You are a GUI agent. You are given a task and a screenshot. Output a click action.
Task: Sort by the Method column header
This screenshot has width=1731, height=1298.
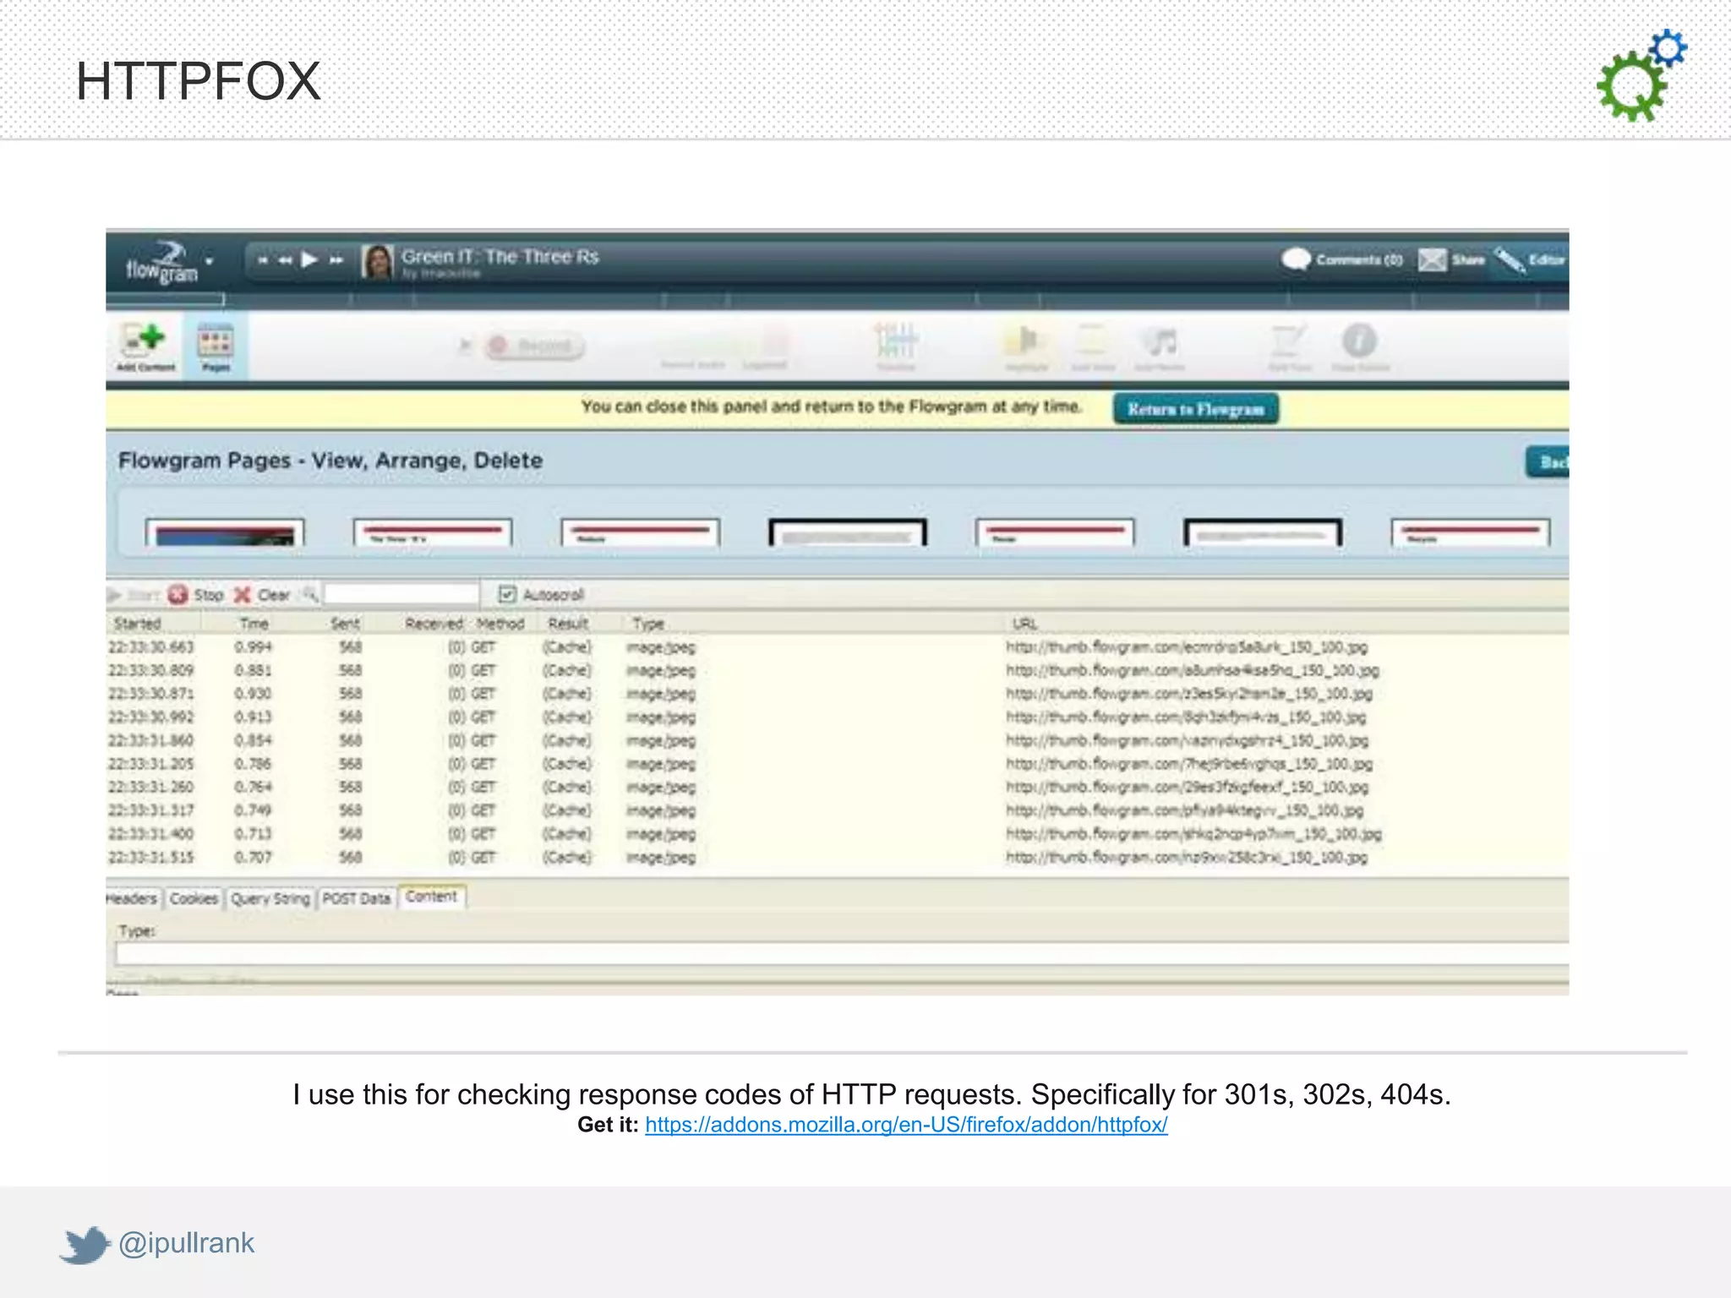(x=500, y=624)
